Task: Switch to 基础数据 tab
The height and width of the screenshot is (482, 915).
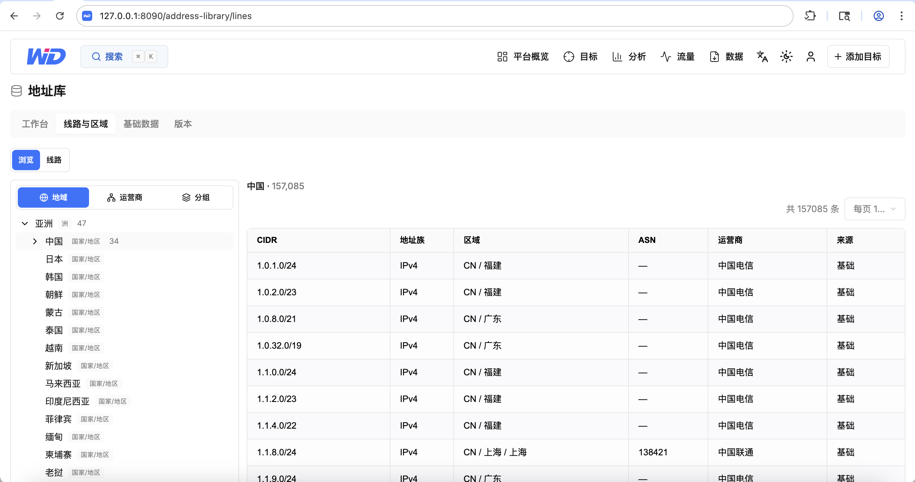Action: click(x=141, y=124)
